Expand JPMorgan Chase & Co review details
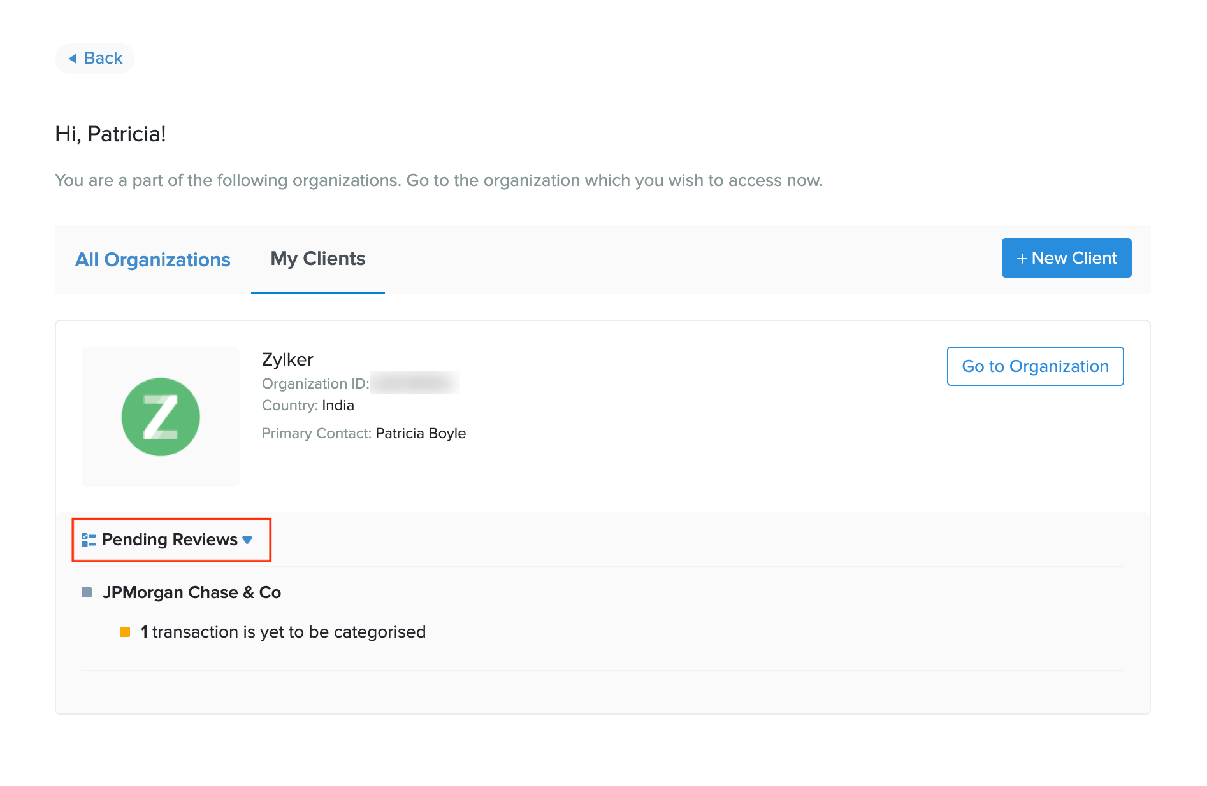The height and width of the screenshot is (786, 1207). point(192,592)
